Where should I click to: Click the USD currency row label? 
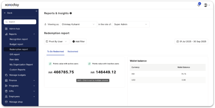[133, 80]
